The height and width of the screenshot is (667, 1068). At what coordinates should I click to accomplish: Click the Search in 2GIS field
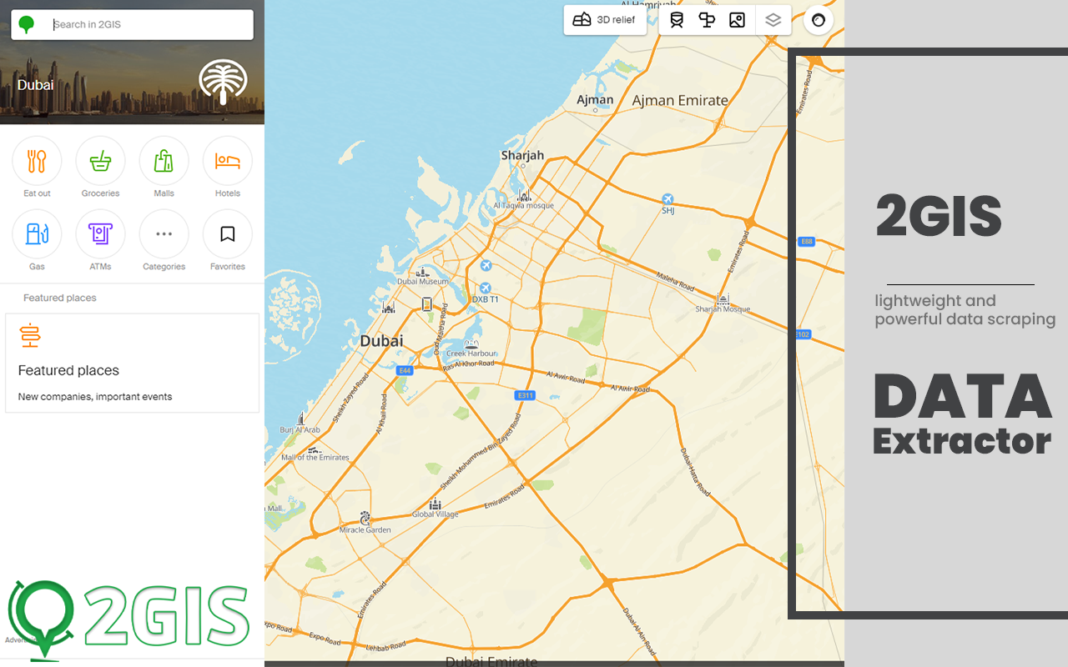coord(150,24)
